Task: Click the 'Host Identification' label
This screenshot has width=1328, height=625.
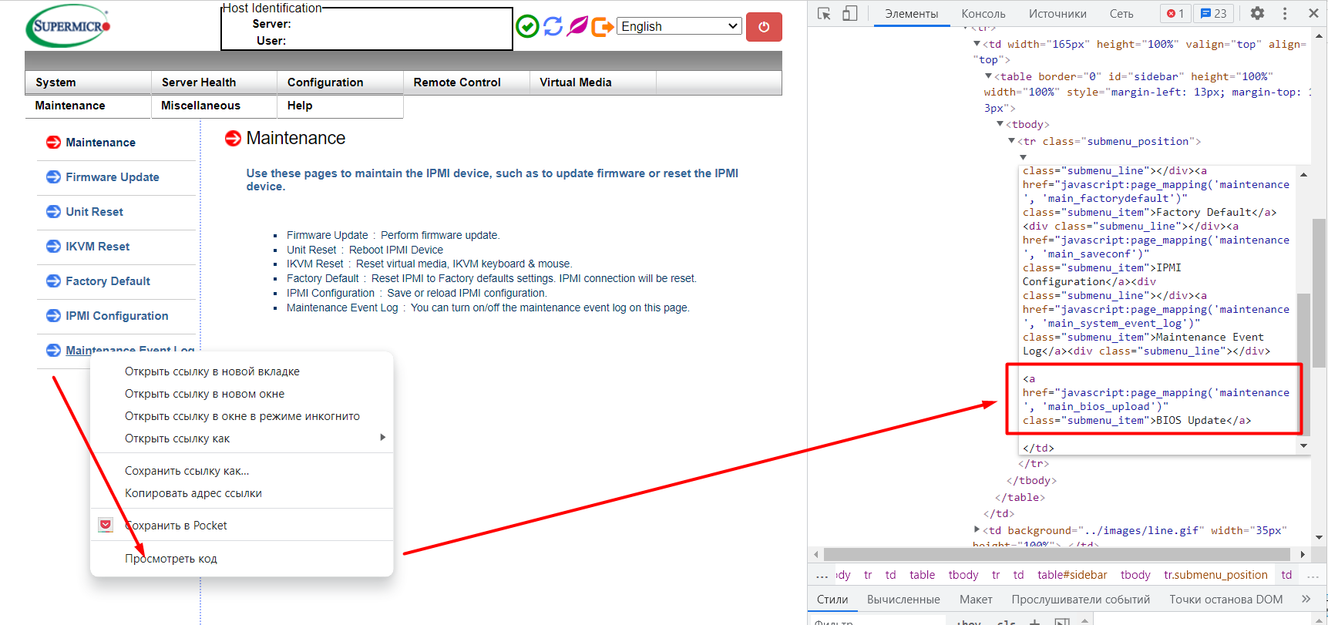Action: pyautogui.click(x=272, y=8)
